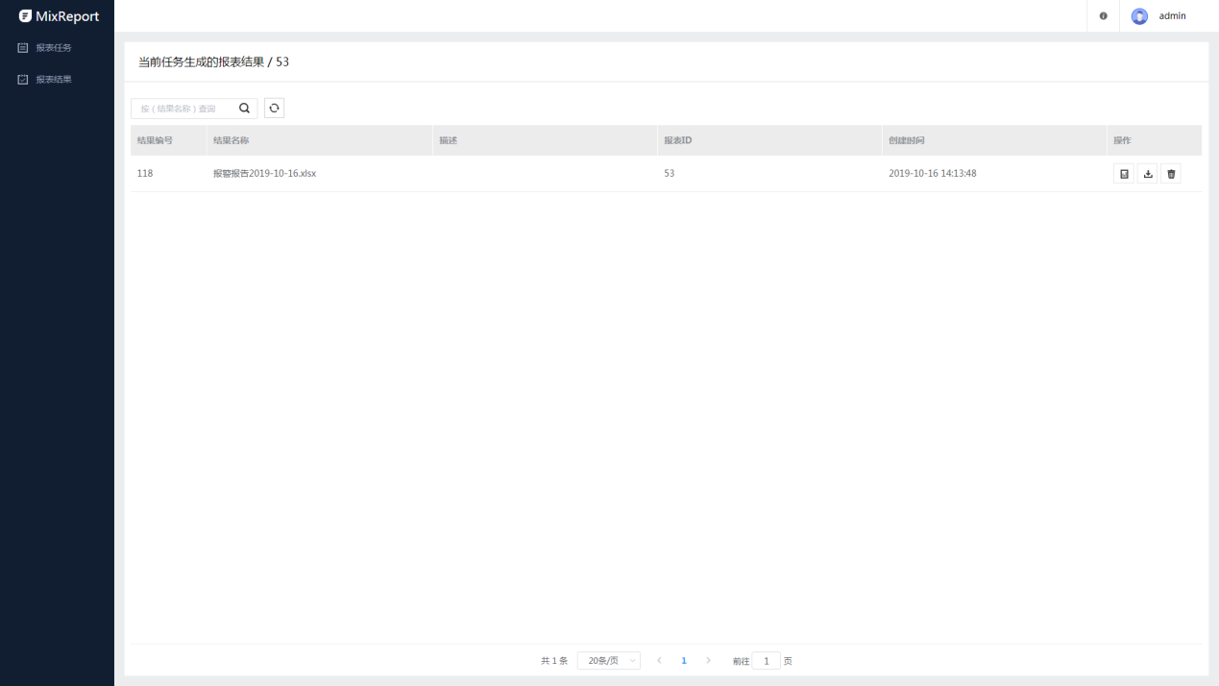Click the 结果编号 column header

click(155, 140)
